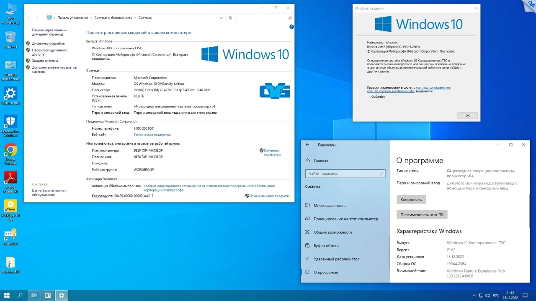The height and width of the screenshot is (301, 536).
Task: Switch to the winver taskbar button
Action: (48, 295)
